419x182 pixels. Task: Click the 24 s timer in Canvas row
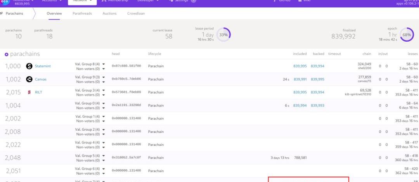[286, 79]
